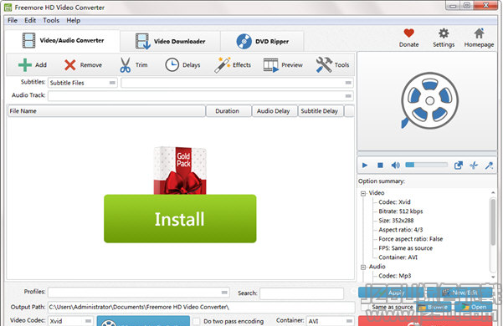Click the Donate heart icon
Image resolution: width=503 pixels, height=326 pixels.
408,33
